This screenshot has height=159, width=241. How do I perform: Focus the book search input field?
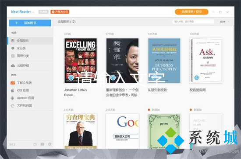[193, 21]
